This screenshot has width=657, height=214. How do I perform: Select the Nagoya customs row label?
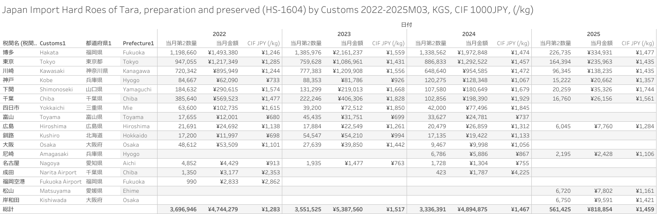49,163
